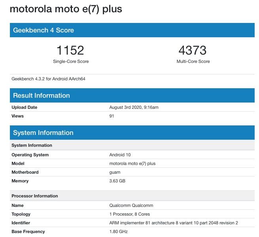The image size is (259, 237).
Task: Click the Upload Date label
Action: [x=25, y=107]
